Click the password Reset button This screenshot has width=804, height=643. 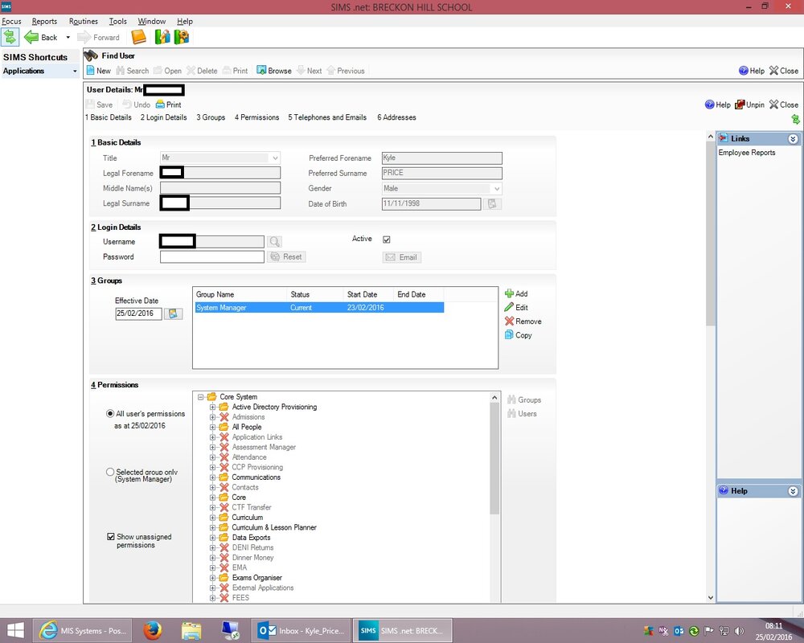(x=286, y=257)
